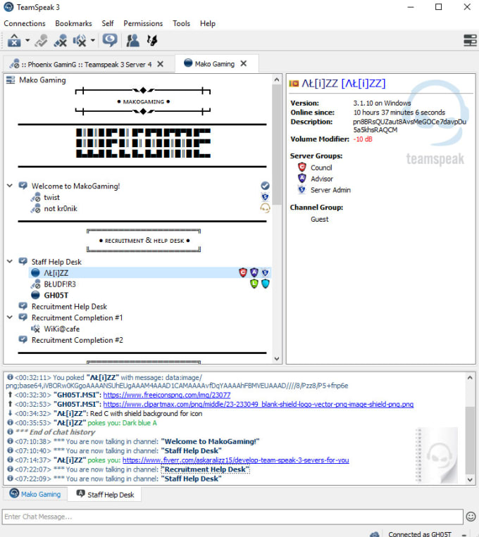Select Recruitment Help Desk channel
The image size is (479, 537).
point(69,307)
